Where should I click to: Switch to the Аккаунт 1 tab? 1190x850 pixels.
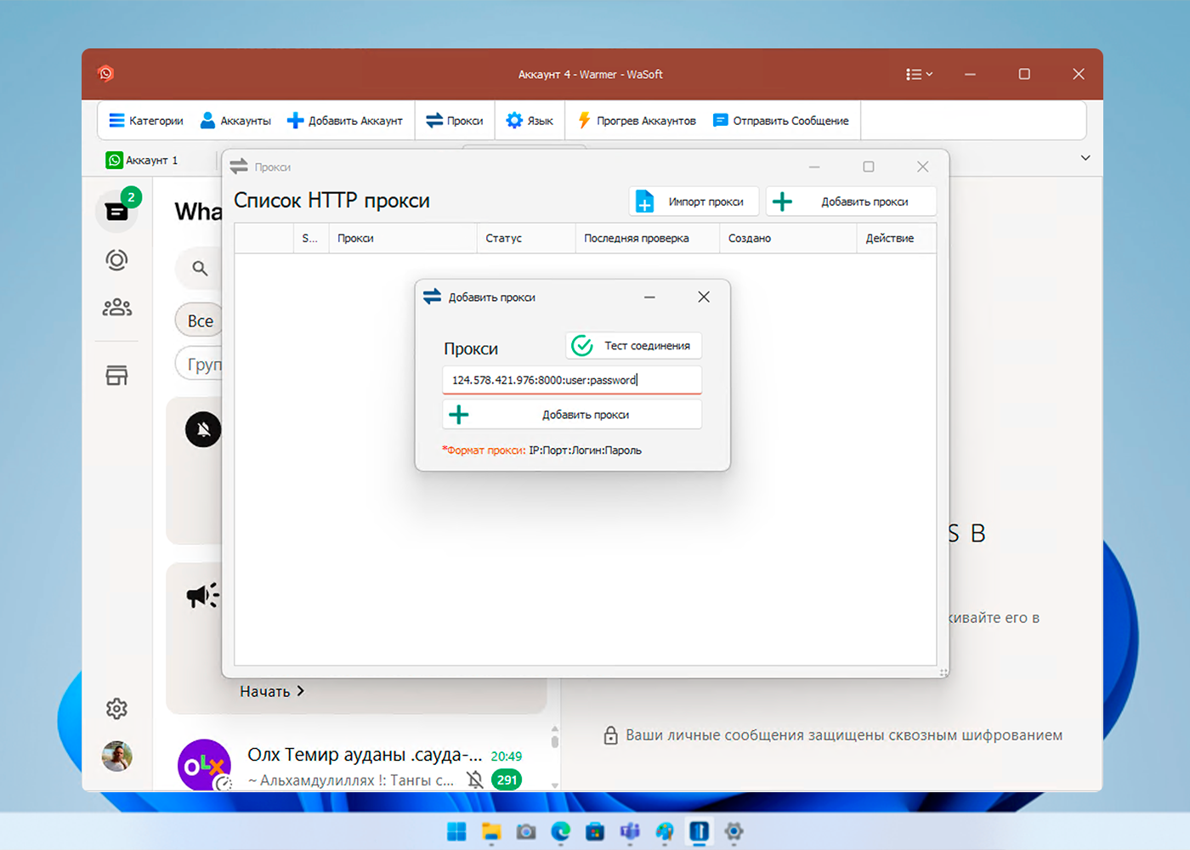point(142,160)
